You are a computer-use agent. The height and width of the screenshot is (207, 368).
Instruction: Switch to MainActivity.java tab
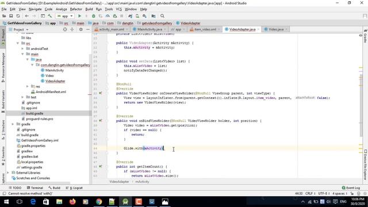click(x=149, y=29)
